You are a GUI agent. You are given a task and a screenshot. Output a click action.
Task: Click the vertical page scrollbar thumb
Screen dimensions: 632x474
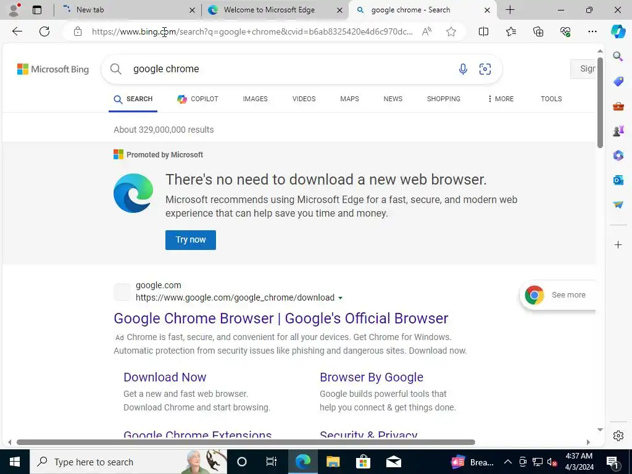600,102
